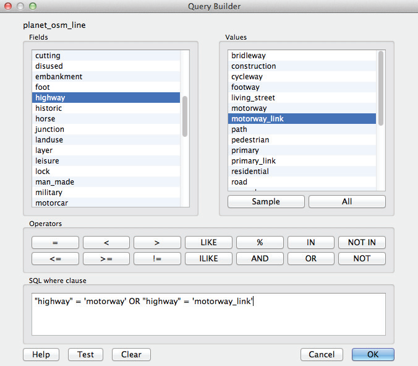Choose the residential value in Values list
Image resolution: width=418 pixels, height=366 pixels.
pos(302,172)
